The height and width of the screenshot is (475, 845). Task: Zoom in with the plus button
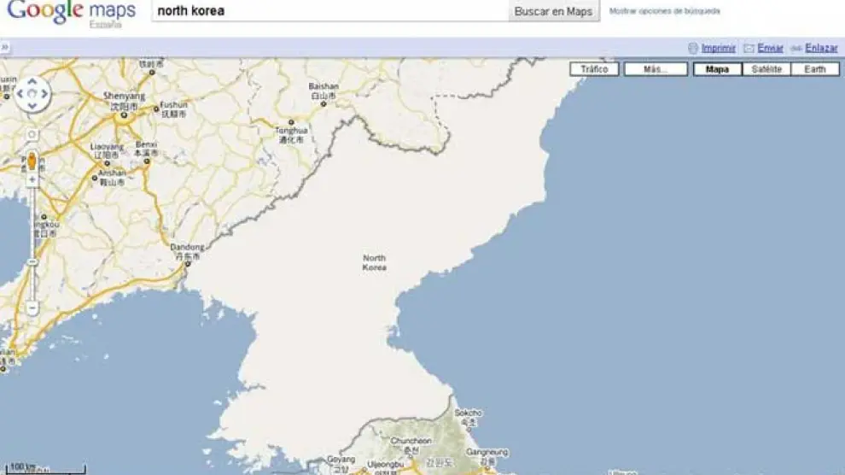click(32, 180)
